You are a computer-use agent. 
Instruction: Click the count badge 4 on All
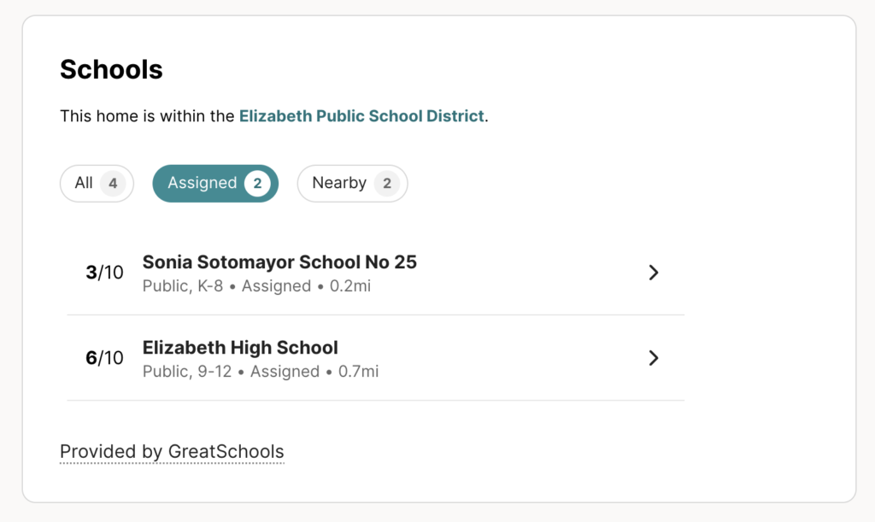(113, 183)
